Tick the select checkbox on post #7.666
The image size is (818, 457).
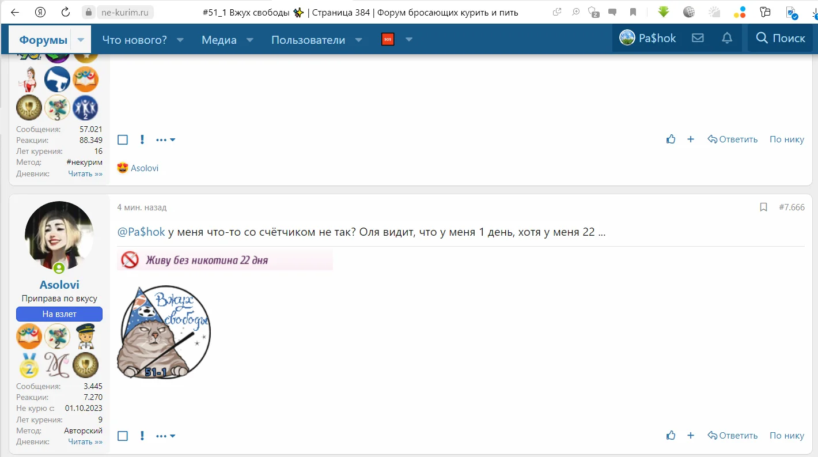coord(122,436)
